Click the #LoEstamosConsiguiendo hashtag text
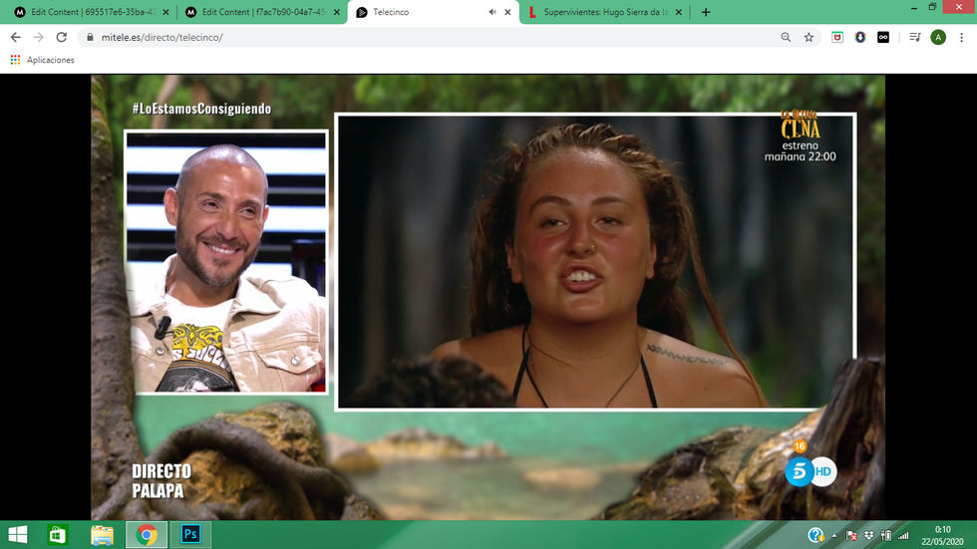Image resolution: width=977 pixels, height=549 pixels. (x=201, y=109)
